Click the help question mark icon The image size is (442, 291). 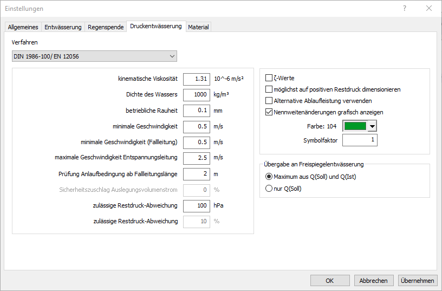point(405,9)
